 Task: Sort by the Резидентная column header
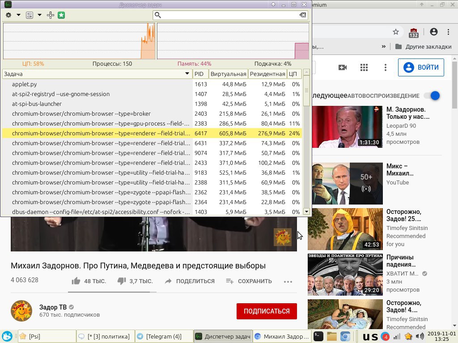[x=267, y=74]
